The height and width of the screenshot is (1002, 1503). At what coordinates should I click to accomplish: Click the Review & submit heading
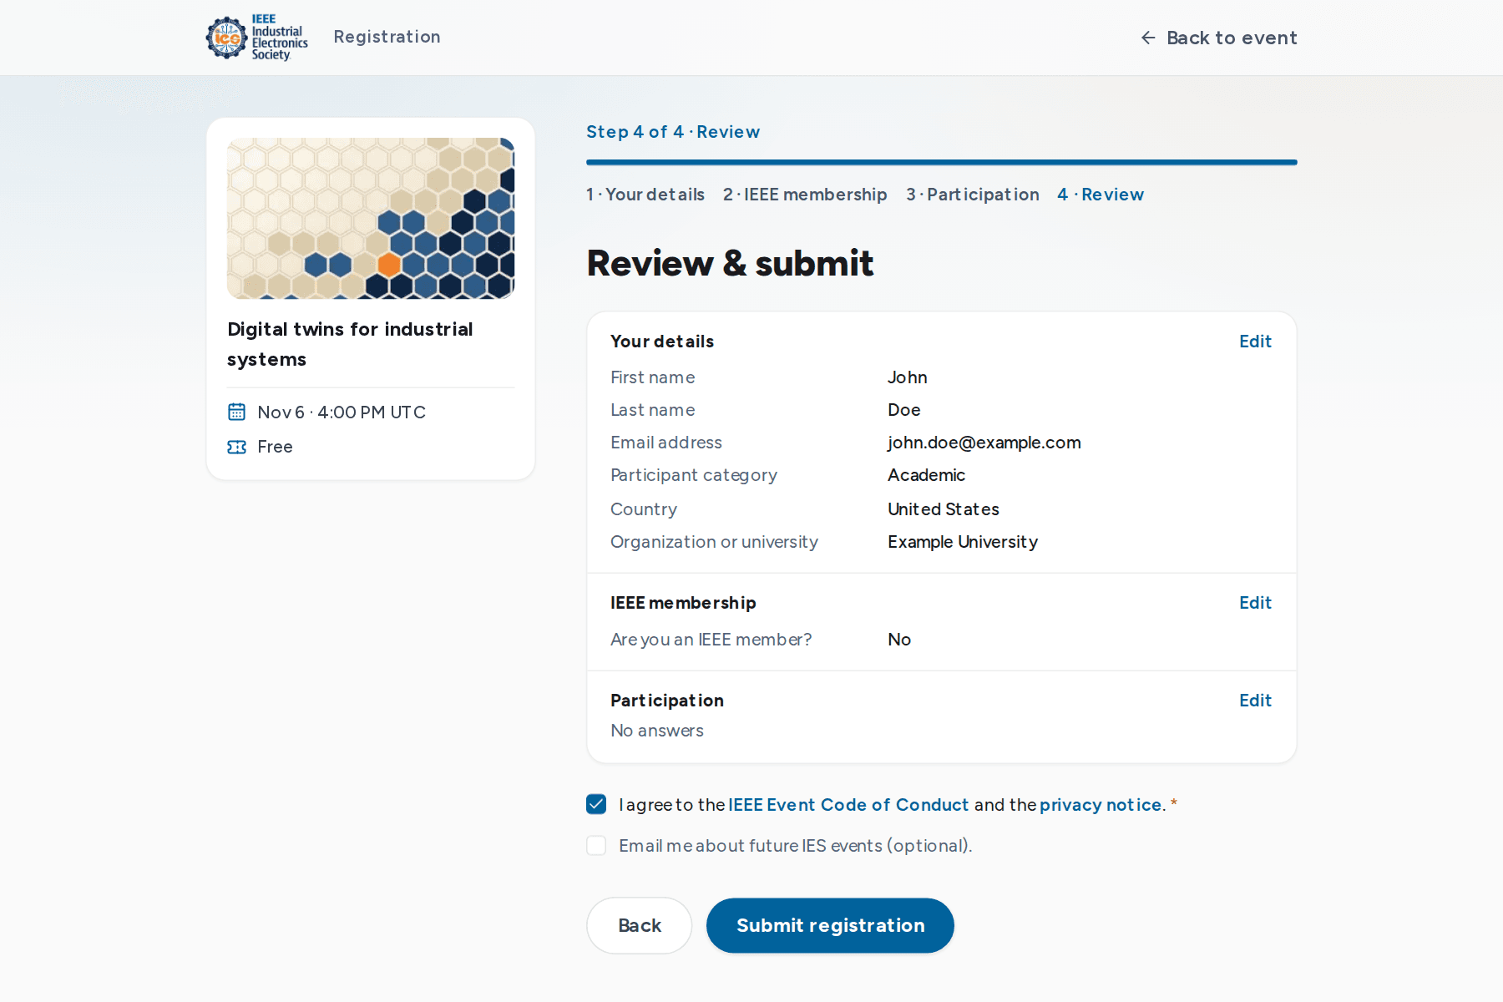pos(730,263)
